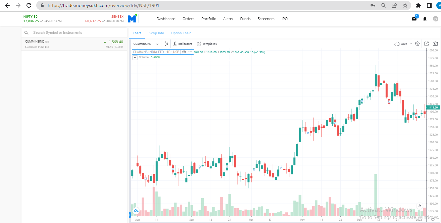Switch to the Scrip Info tab
Screen dimensions: 441x223
coord(157,33)
